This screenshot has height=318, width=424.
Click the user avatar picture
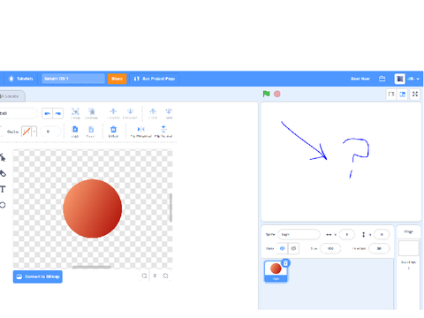pyautogui.click(x=399, y=79)
